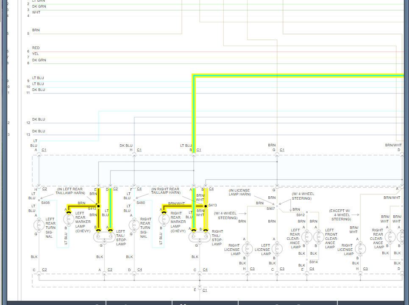Click the '(IN RIGHT REAR TAILLAMP HARN)' note
The width and height of the screenshot is (409, 305).
coord(166,191)
